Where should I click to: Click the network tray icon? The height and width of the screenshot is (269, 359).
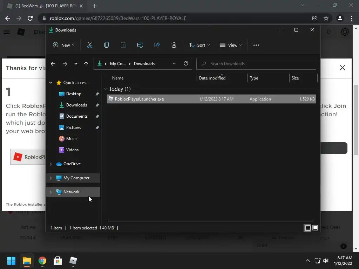coord(317,261)
